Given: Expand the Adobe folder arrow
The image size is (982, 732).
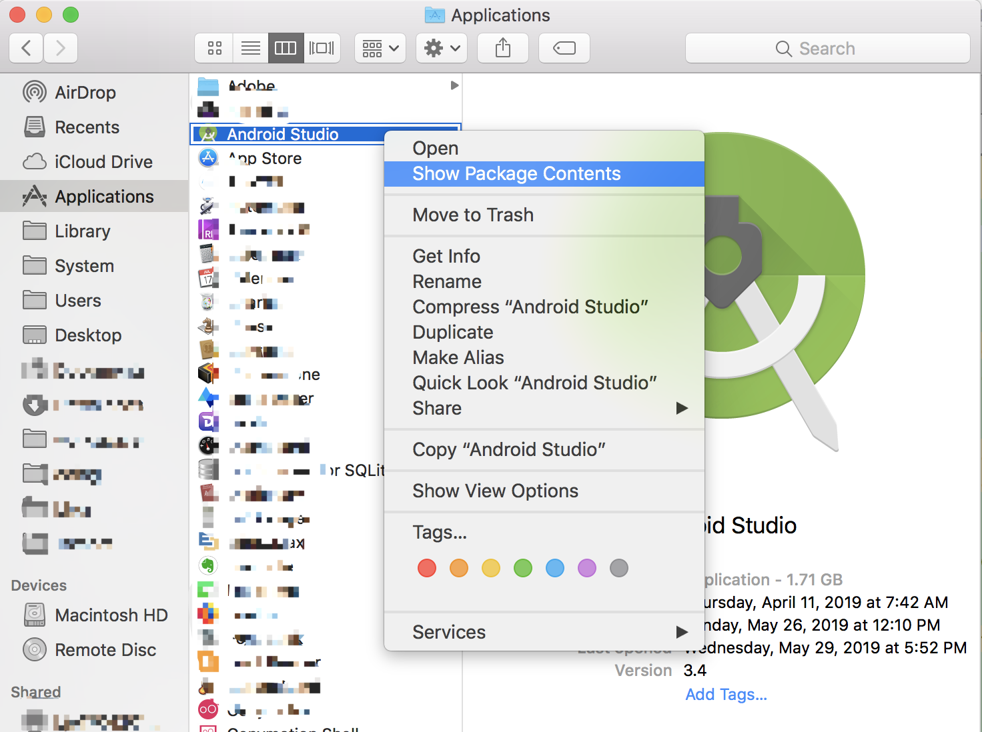Looking at the screenshot, I should (454, 85).
